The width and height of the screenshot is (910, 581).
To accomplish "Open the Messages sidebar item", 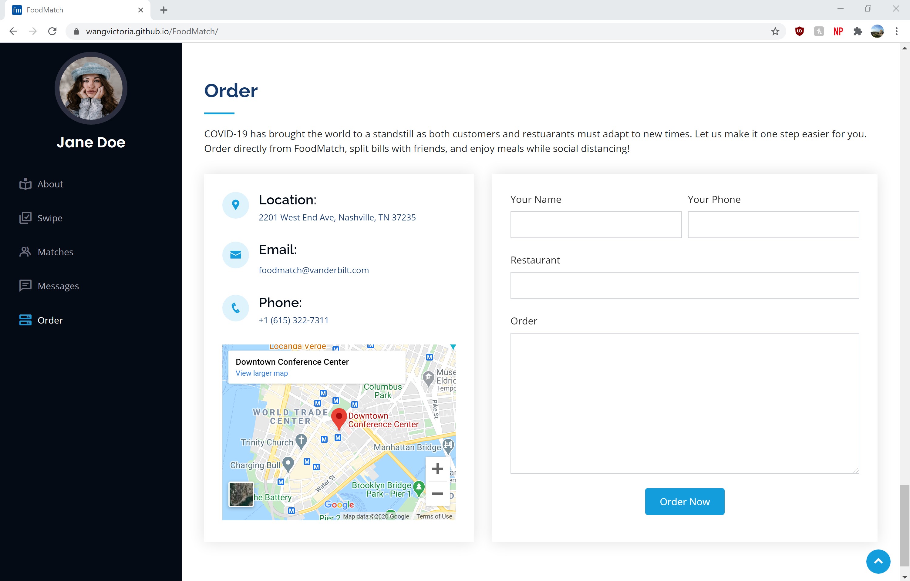I will pos(58,286).
